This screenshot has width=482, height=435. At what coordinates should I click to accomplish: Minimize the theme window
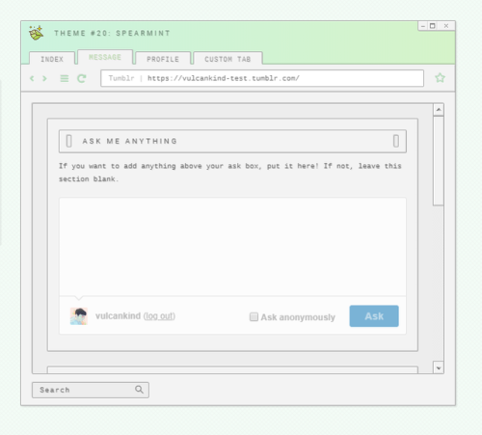click(423, 26)
